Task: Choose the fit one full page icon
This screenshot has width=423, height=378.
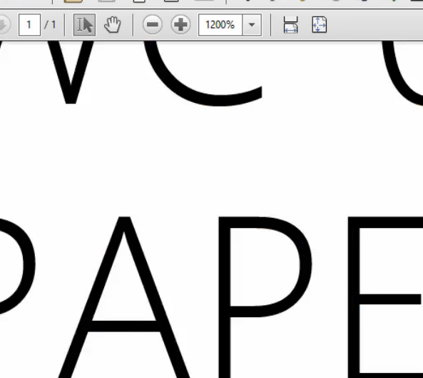Action: pos(320,25)
